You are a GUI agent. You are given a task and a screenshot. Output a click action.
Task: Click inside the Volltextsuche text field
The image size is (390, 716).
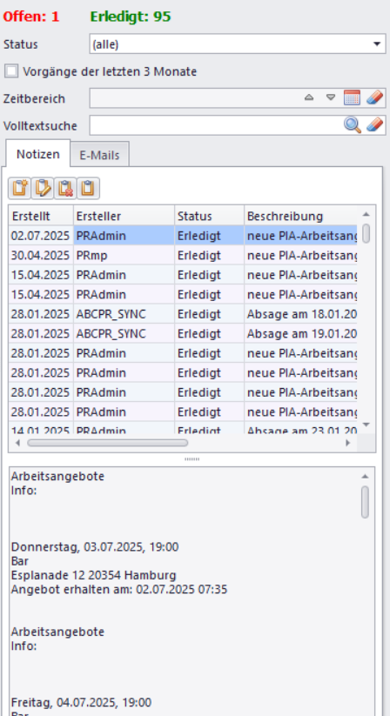pos(216,125)
